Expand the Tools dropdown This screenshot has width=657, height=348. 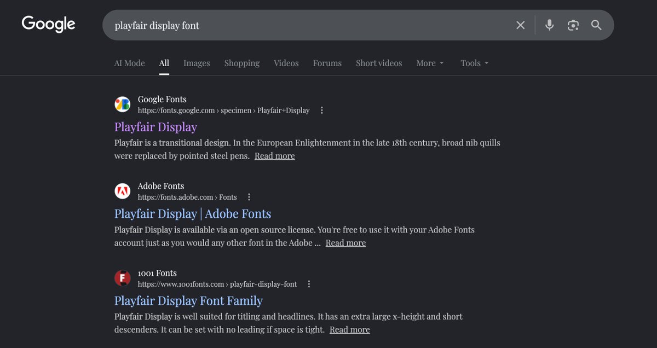pyautogui.click(x=475, y=63)
